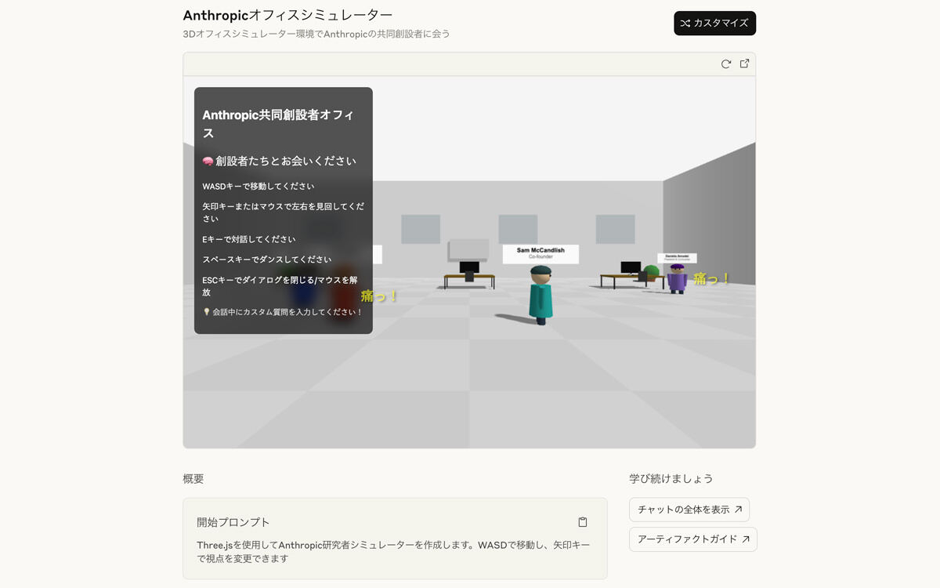
Task: Click the Eキーで対話してください instruction line
Action: (x=249, y=239)
